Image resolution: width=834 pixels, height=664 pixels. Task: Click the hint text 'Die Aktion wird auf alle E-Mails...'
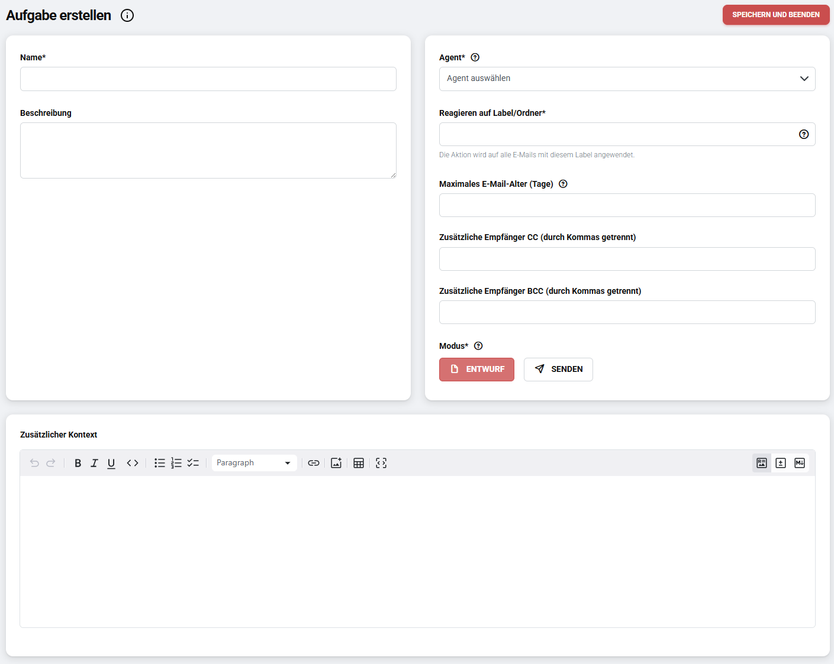(537, 155)
